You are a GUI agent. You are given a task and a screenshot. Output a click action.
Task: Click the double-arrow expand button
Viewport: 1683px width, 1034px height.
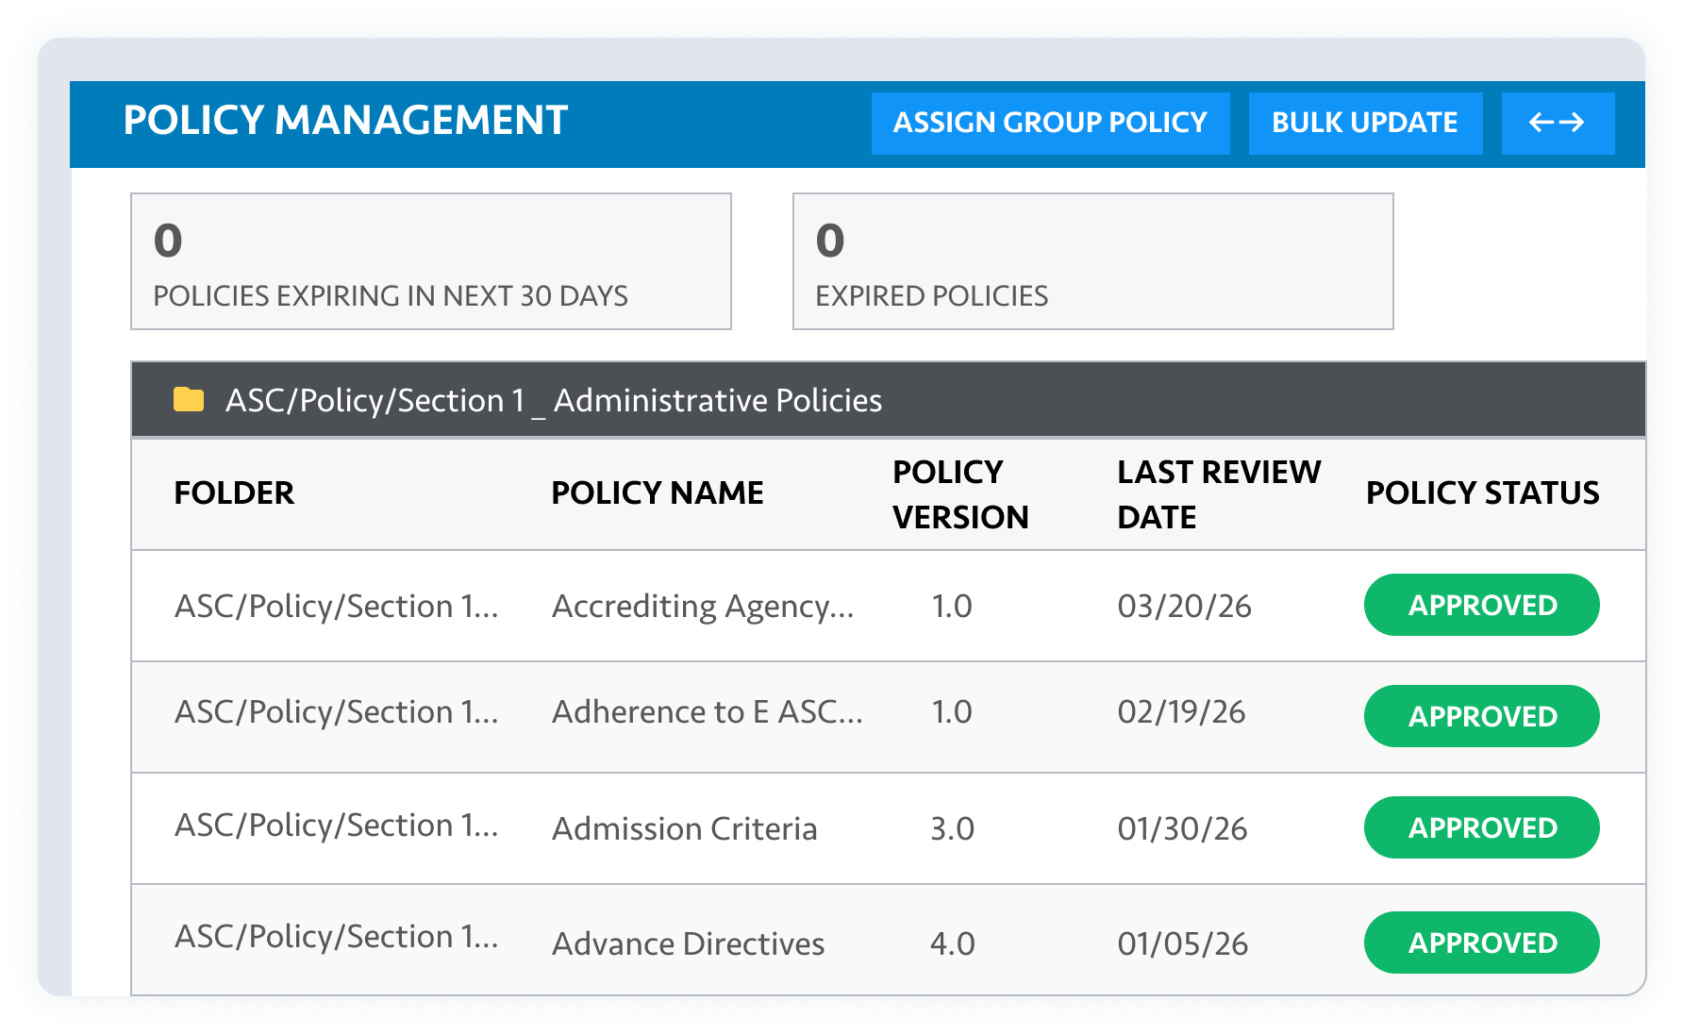pos(1558,123)
